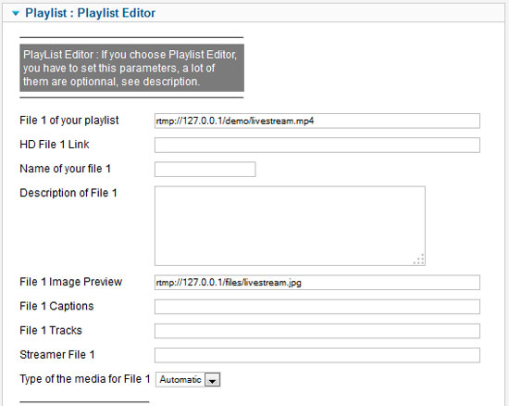509x406 pixels.
Task: Open the Type of media dropdown arrow
Action: click(212, 380)
